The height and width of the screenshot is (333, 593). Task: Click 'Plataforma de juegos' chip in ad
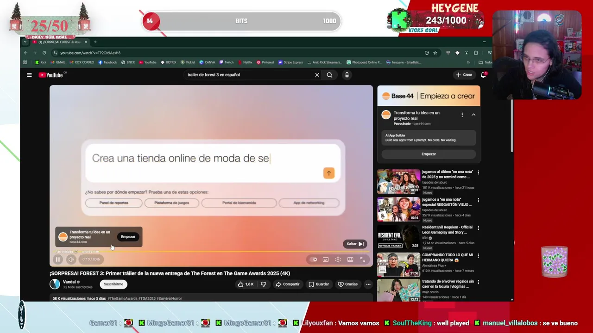click(171, 203)
